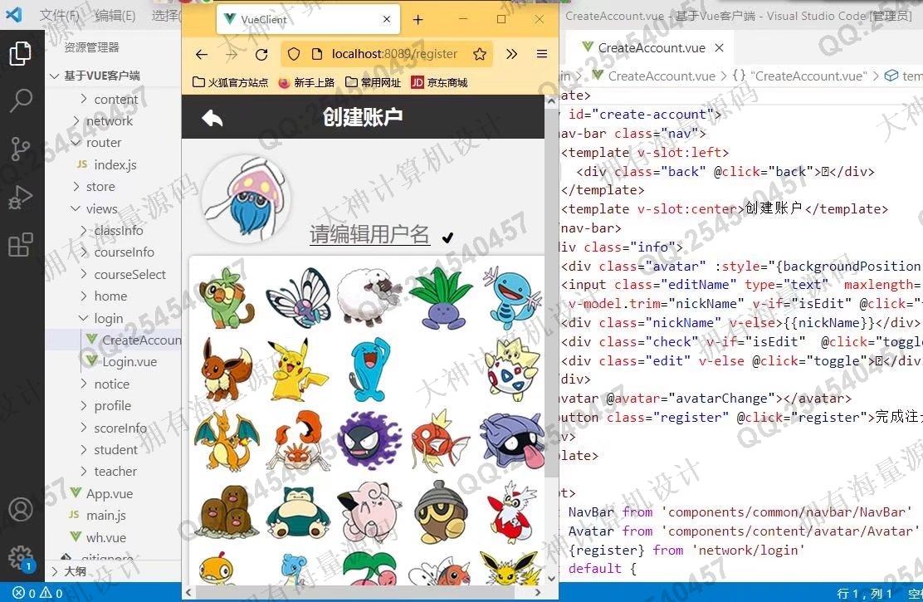Image resolution: width=923 pixels, height=602 pixels.
Task: Open a new browser tab
Action: pyautogui.click(x=418, y=19)
